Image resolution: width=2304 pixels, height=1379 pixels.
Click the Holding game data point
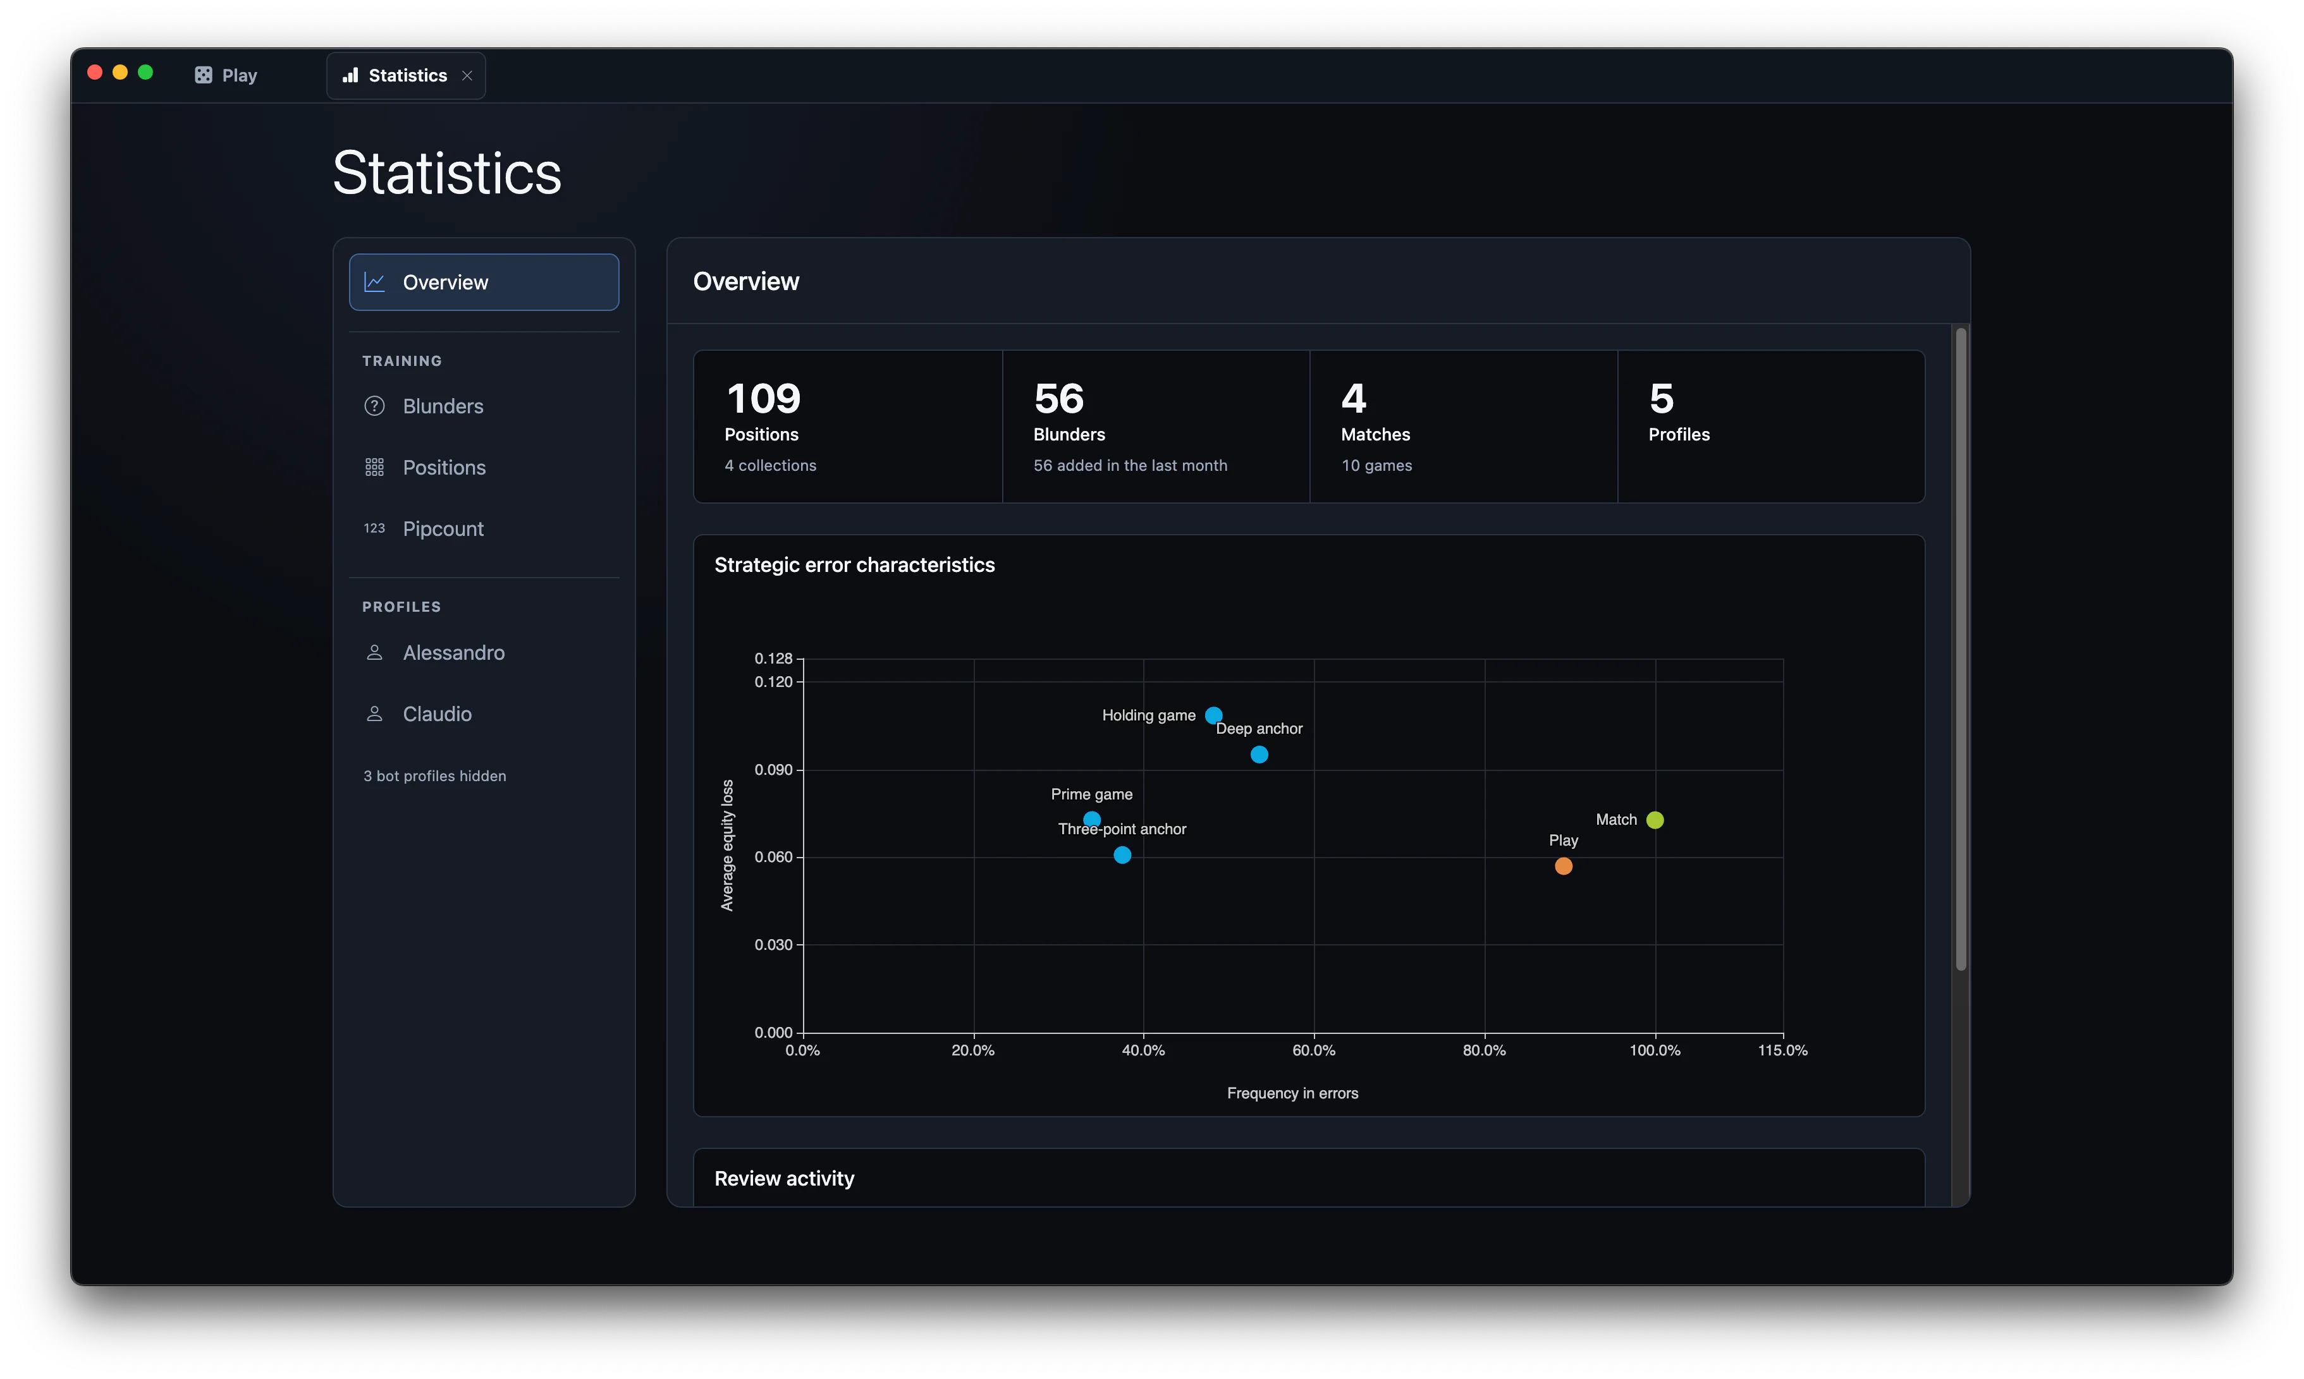coord(1214,715)
